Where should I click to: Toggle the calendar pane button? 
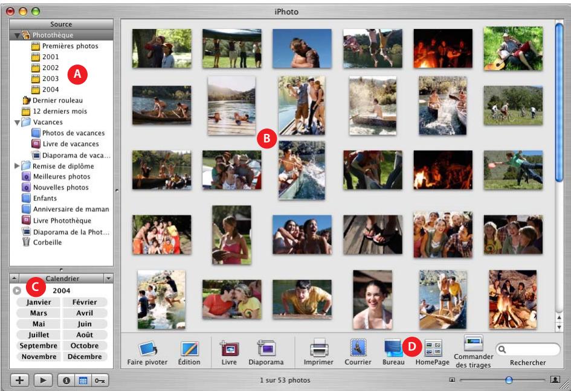83,381
